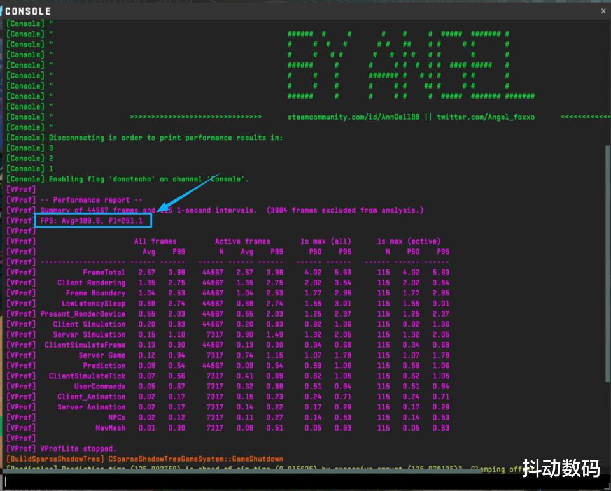The image size is (611, 491).
Task: Click the '1s max (active)' column header
Action: (x=409, y=241)
